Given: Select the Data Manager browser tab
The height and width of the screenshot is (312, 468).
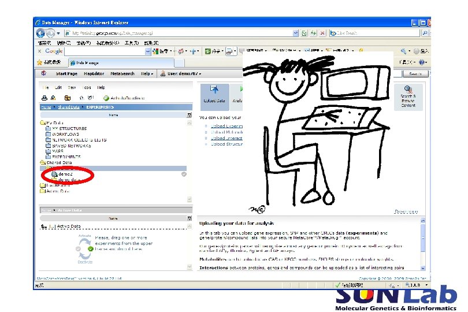Looking at the screenshot, I should (121, 63).
